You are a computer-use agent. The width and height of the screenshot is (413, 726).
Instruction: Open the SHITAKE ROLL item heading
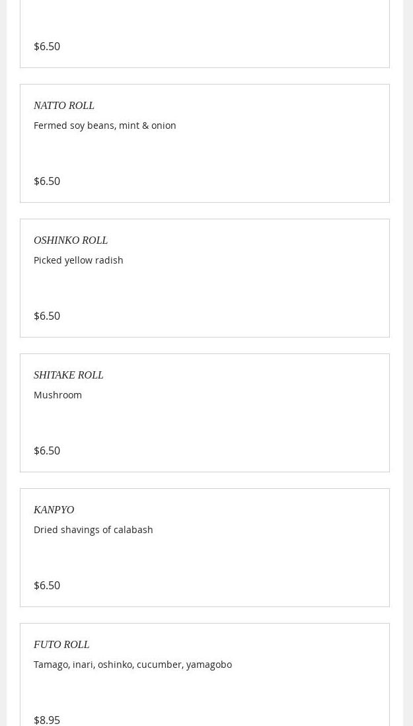point(68,375)
